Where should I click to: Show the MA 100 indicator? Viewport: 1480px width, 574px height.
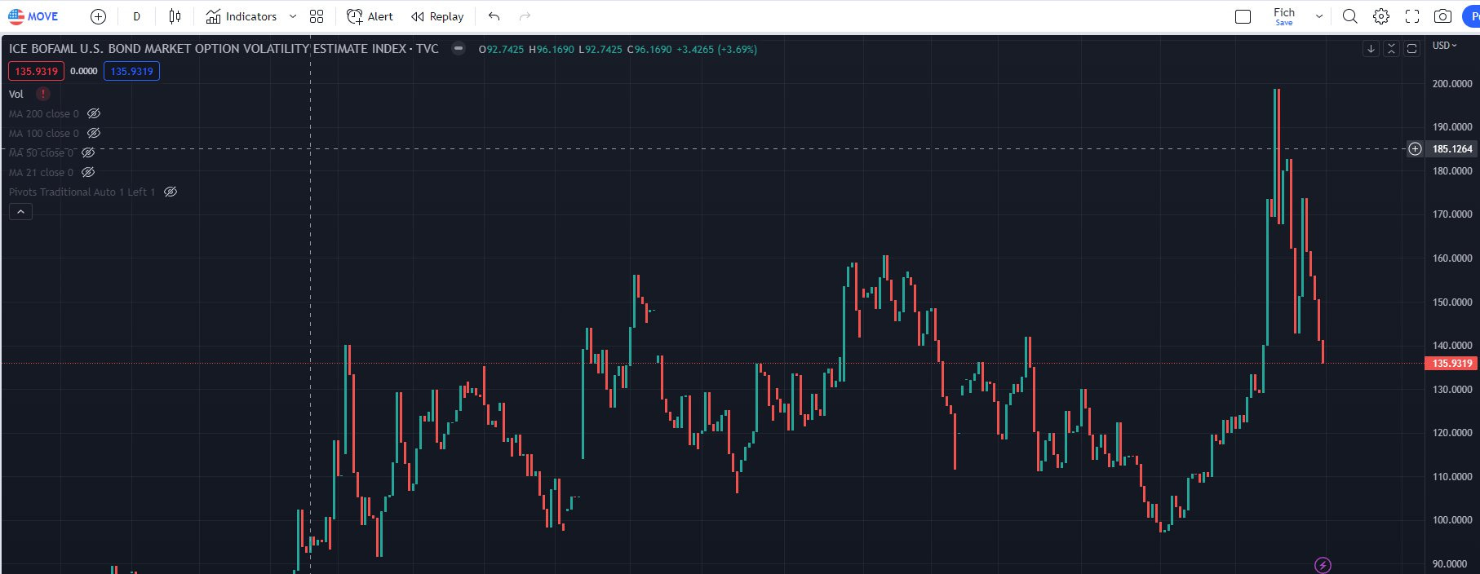[94, 133]
